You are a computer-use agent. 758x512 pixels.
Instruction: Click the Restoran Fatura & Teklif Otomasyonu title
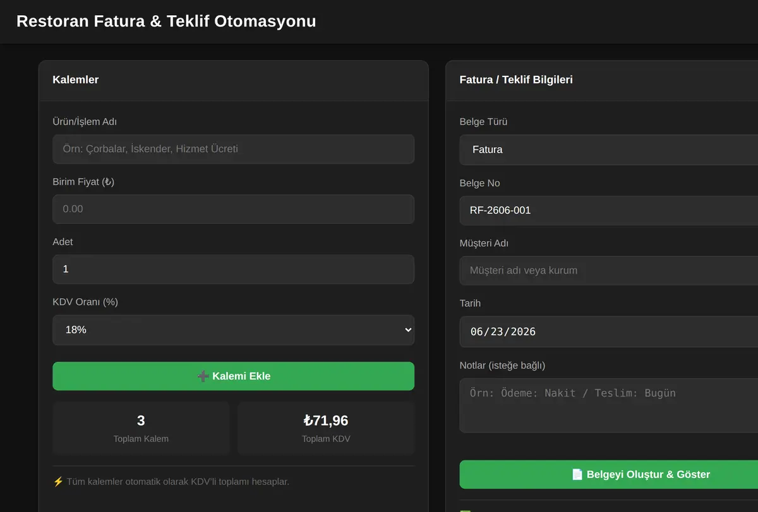(166, 21)
